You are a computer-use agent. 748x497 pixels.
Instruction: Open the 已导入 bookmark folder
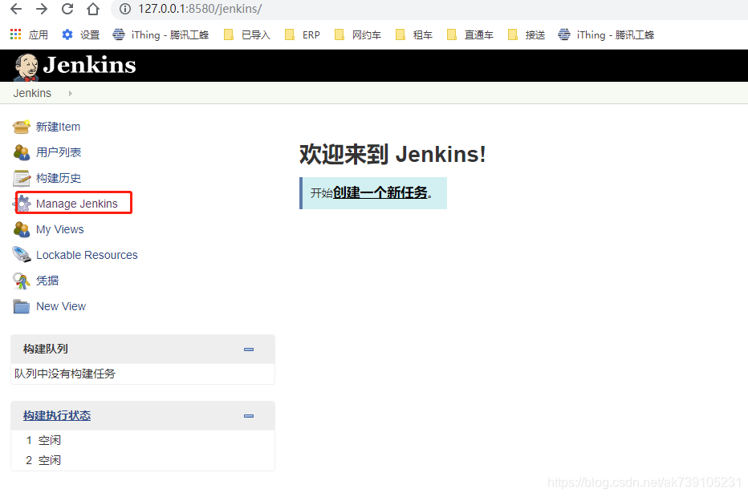[x=247, y=34]
